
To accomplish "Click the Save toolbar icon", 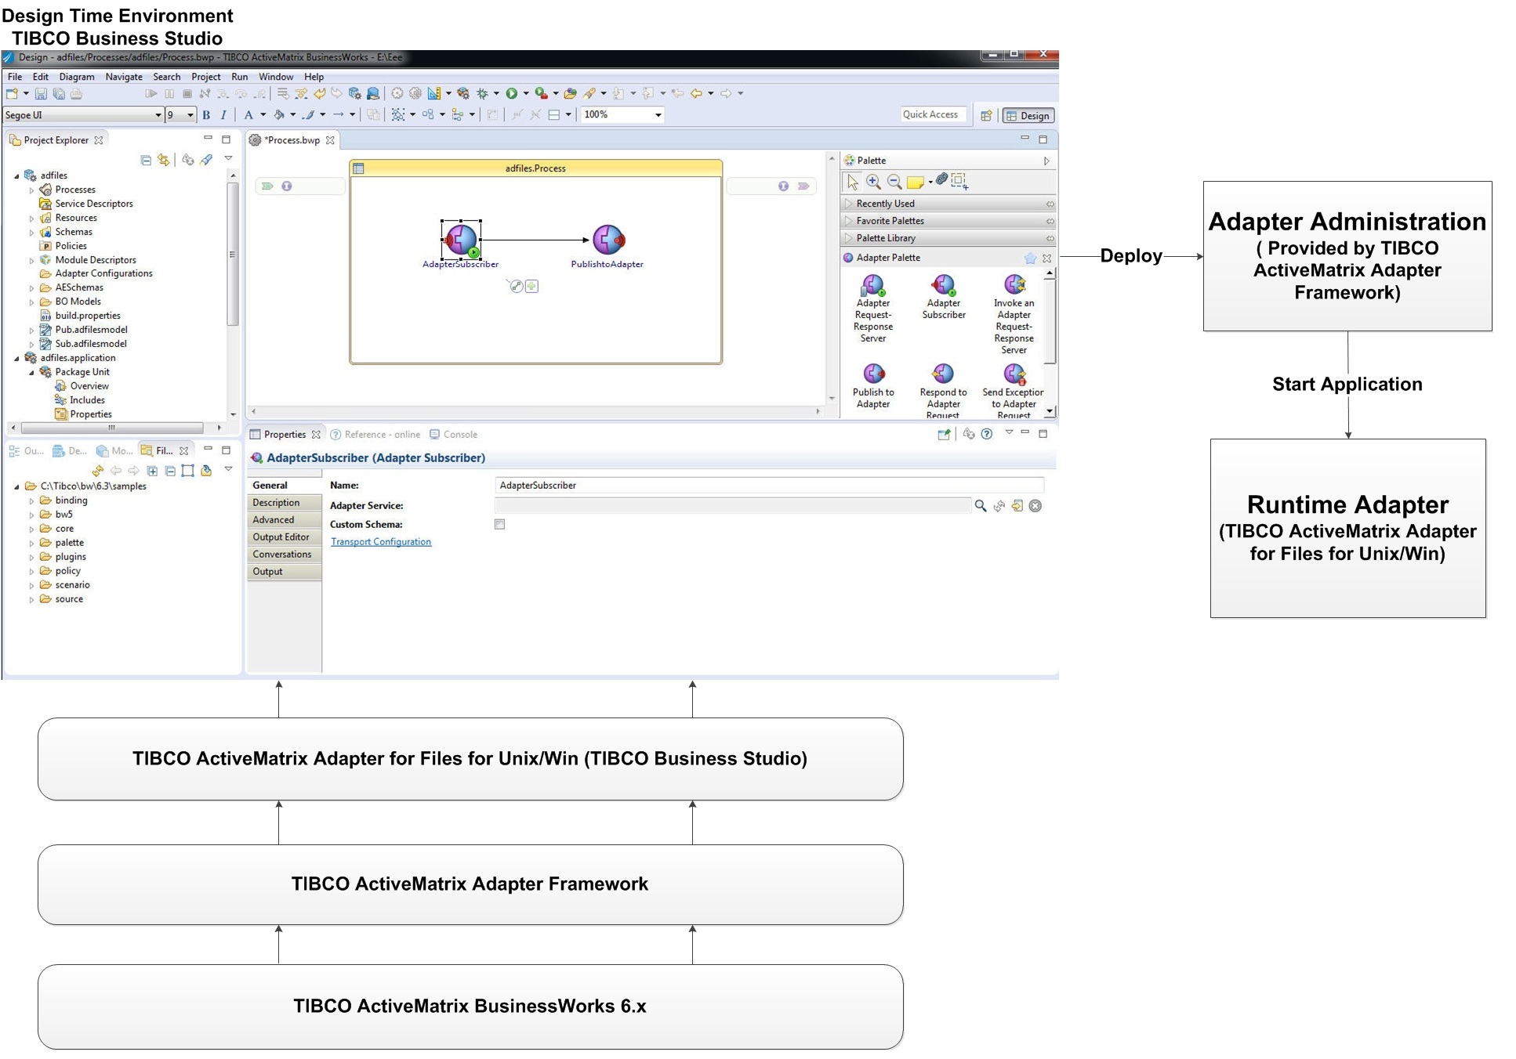I will [41, 94].
